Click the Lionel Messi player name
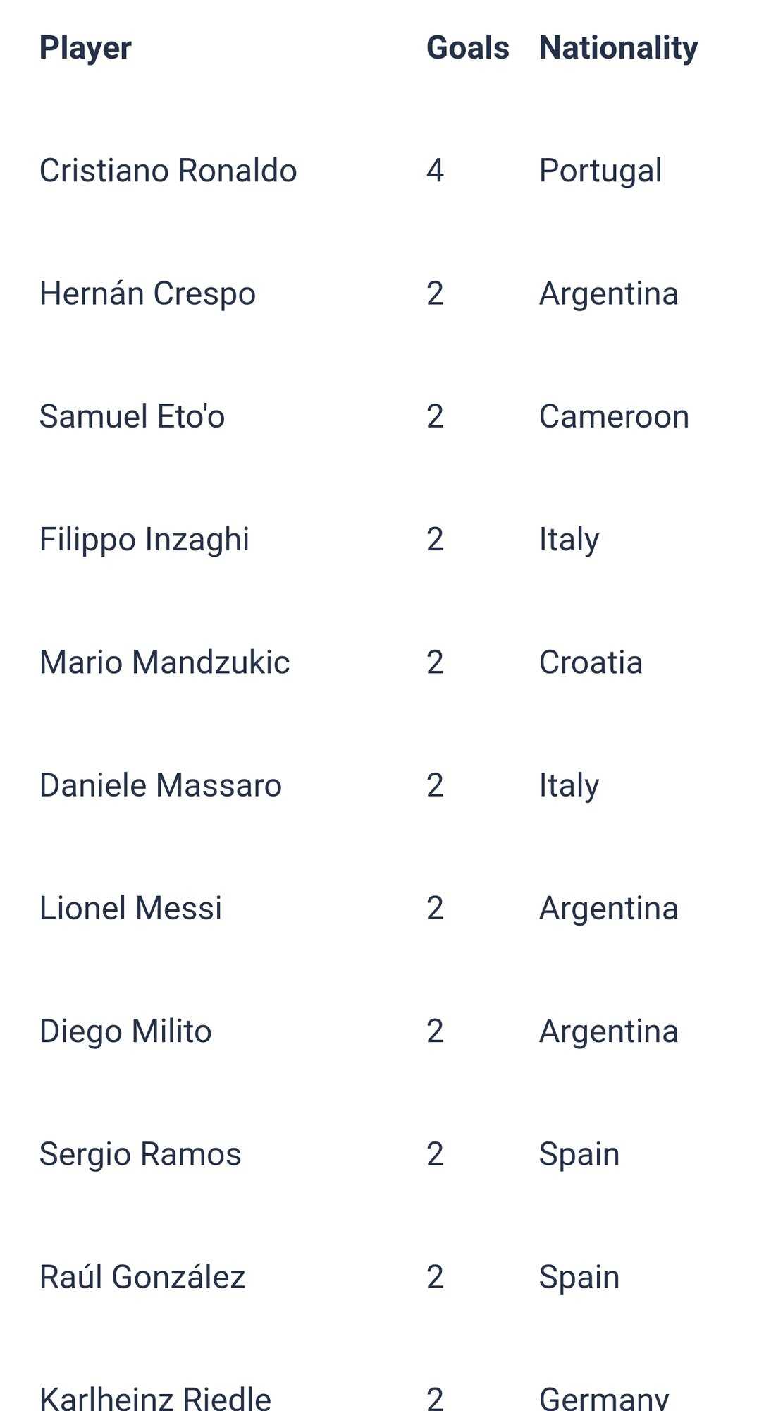Image resolution: width=783 pixels, height=1411 pixels. tap(130, 908)
